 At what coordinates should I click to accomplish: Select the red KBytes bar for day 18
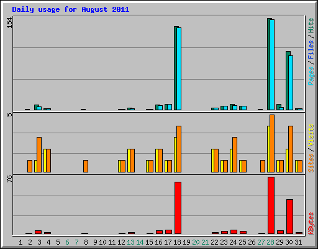[178, 208]
